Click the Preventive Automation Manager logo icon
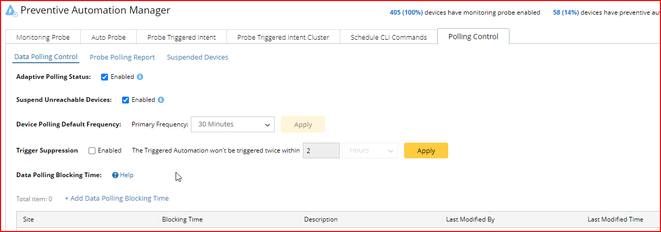The image size is (661, 232). 12,11
